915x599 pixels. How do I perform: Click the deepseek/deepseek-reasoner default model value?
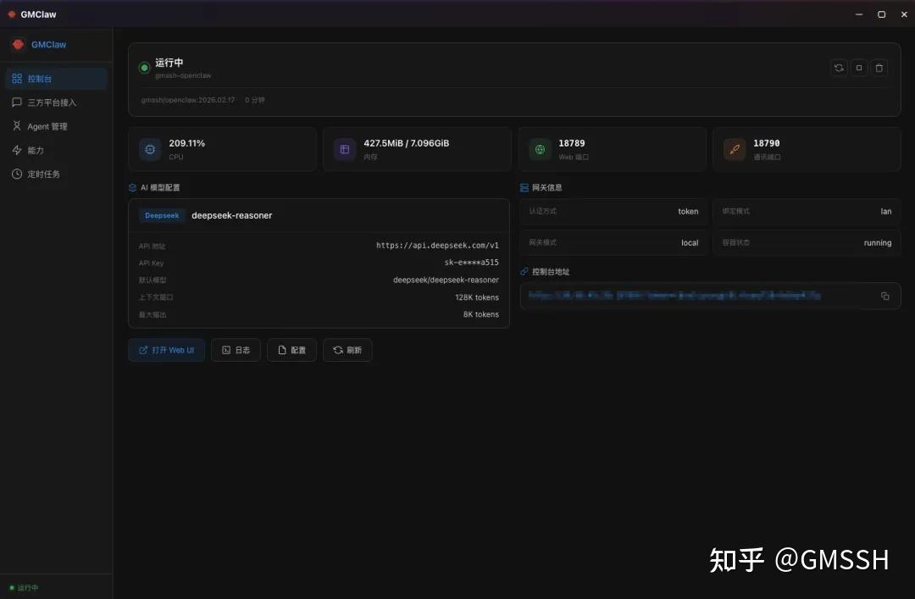coord(446,280)
